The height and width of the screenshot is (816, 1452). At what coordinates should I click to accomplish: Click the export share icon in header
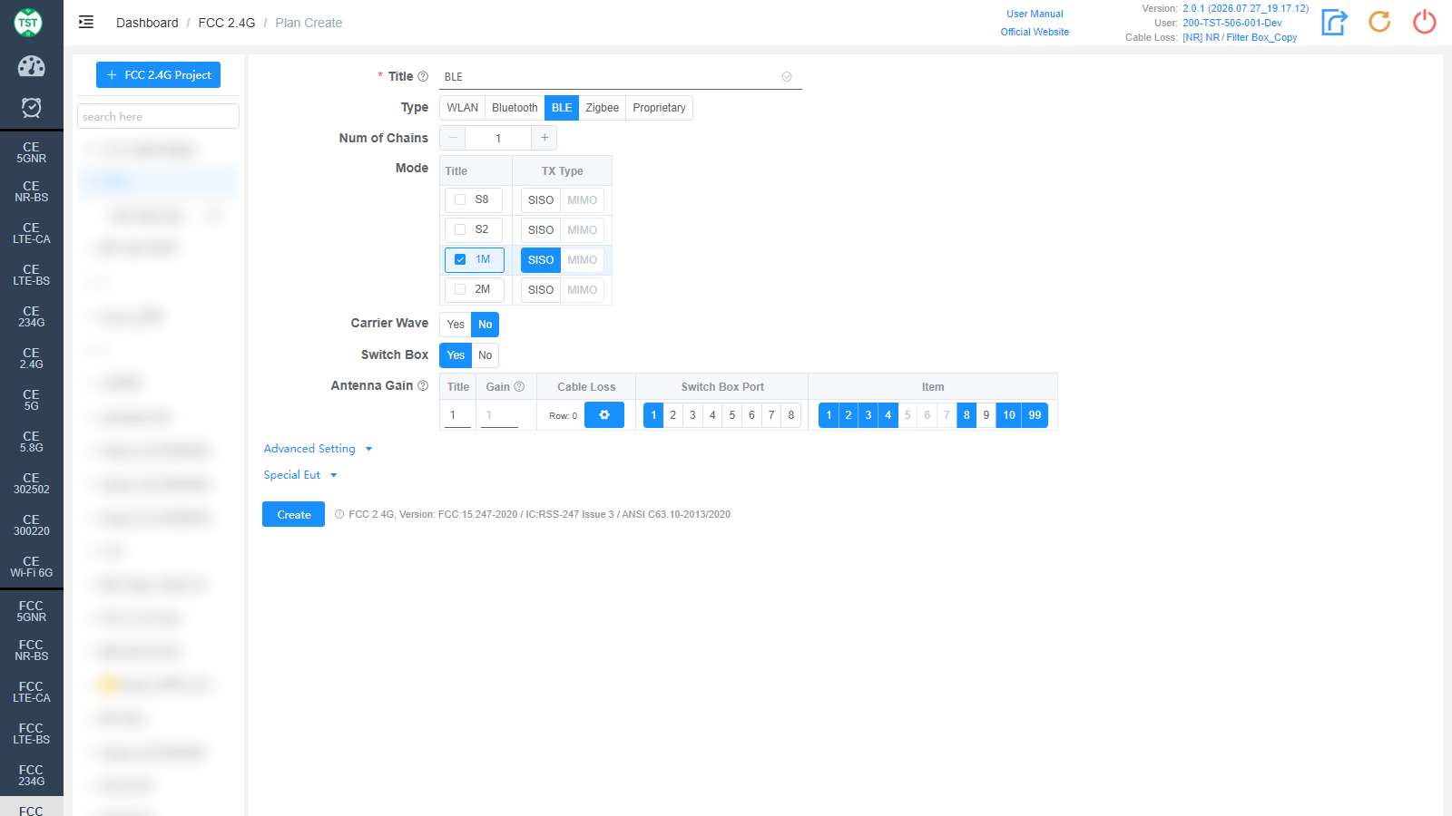[1334, 22]
